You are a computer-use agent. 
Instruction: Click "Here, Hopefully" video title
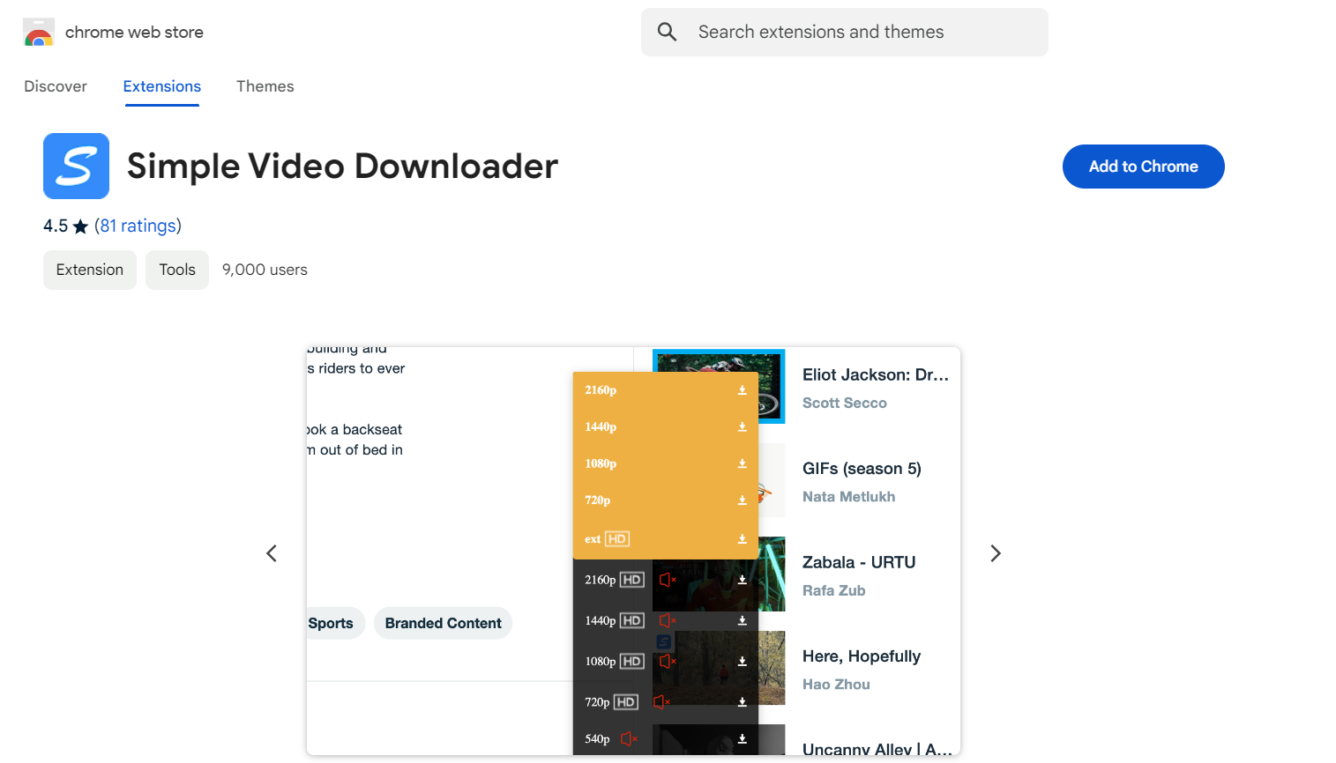pos(862,656)
